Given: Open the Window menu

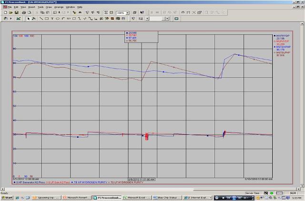Looking at the screenshot, I should (x=70, y=7).
